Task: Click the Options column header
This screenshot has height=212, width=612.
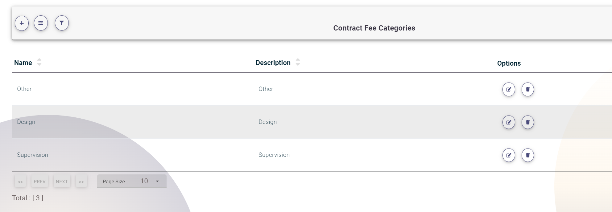Action: [x=509, y=63]
